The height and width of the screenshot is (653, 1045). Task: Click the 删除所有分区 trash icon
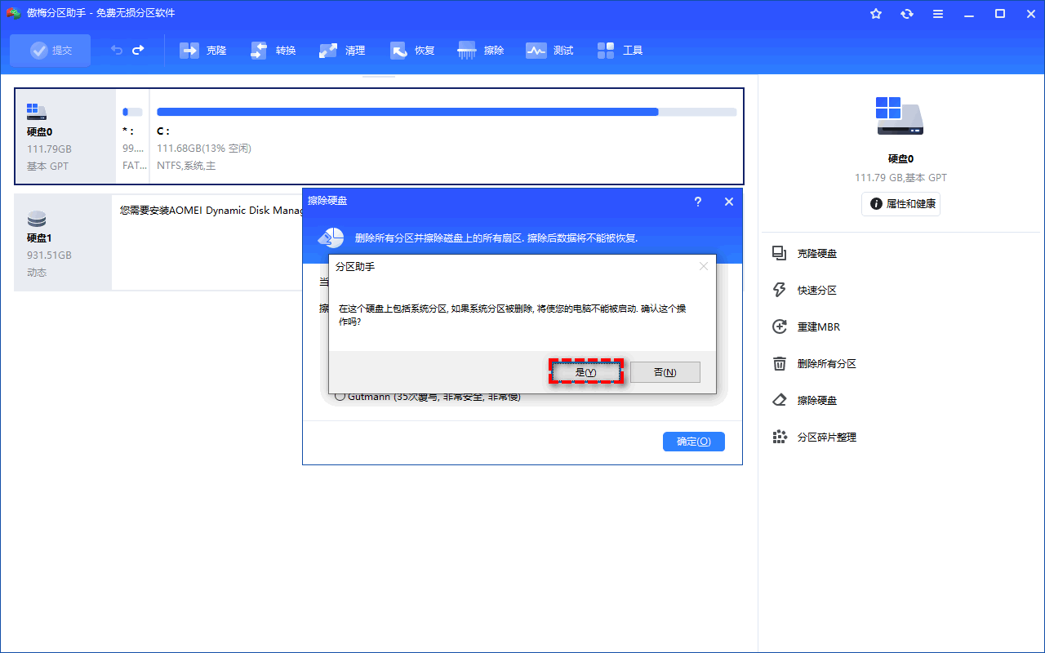[x=780, y=363]
